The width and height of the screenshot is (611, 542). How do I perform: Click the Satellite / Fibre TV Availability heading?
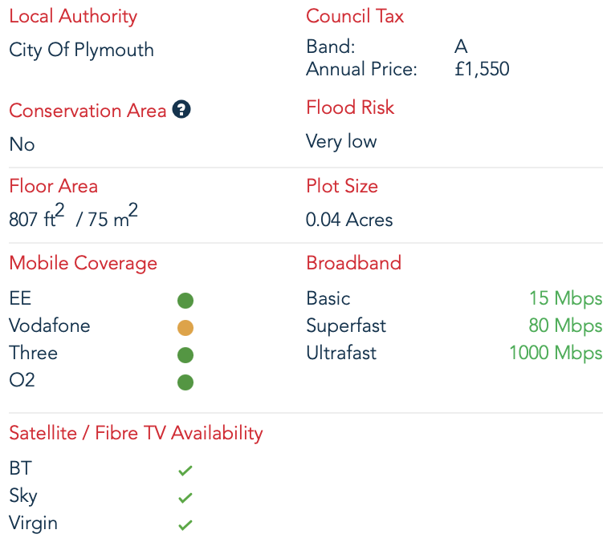point(136,434)
